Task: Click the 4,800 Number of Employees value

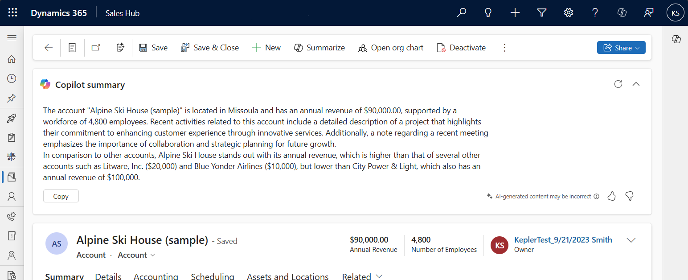Action: tap(421, 240)
